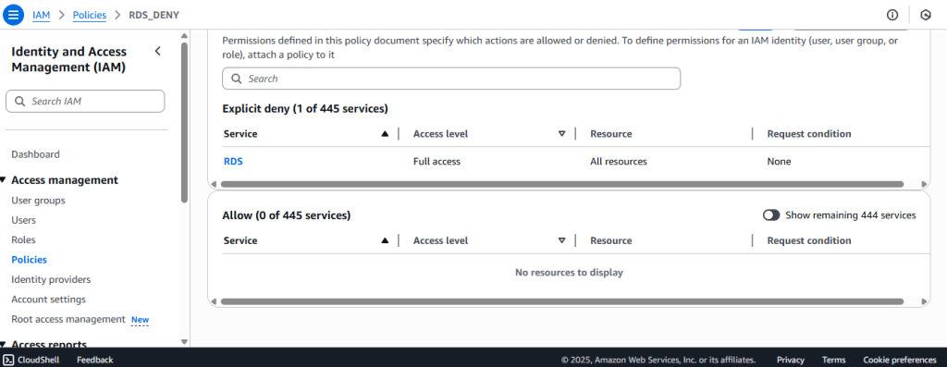This screenshot has width=947, height=367.
Task: Open Cookie preferences
Action: [x=899, y=361]
